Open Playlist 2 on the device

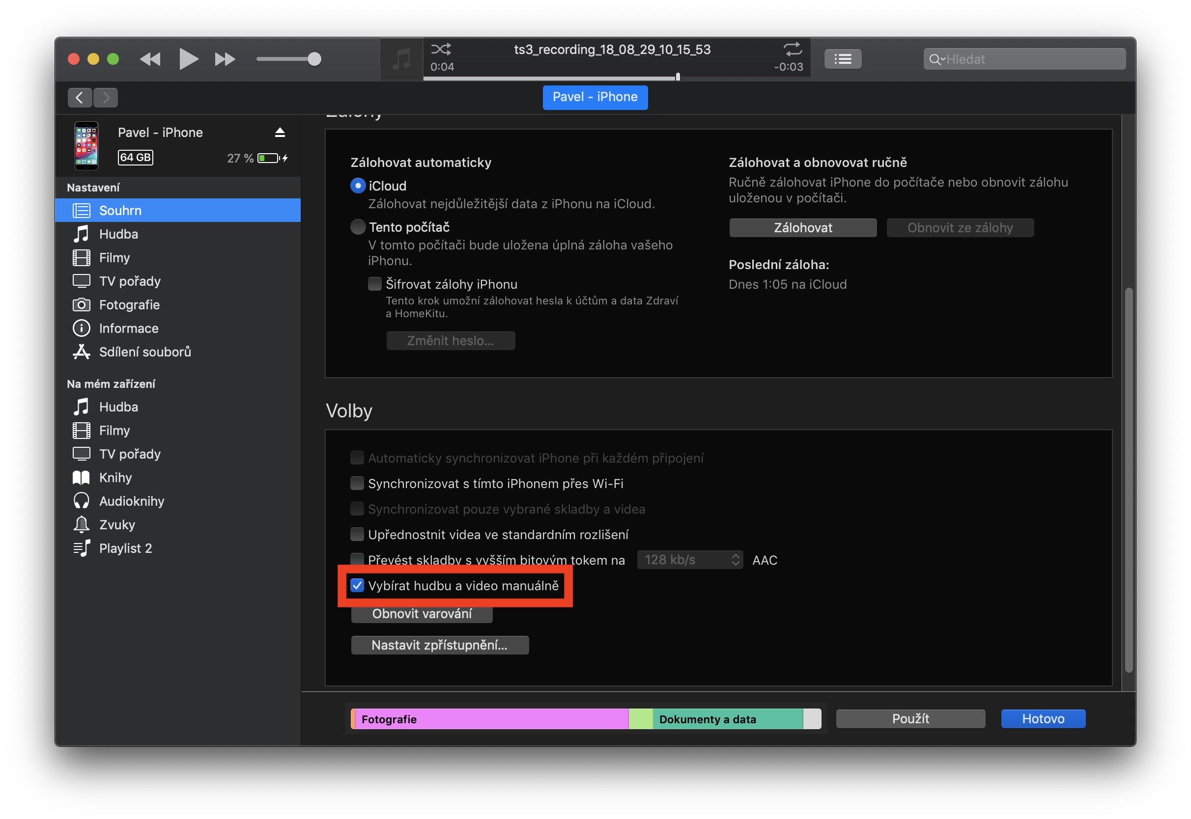tap(178, 548)
